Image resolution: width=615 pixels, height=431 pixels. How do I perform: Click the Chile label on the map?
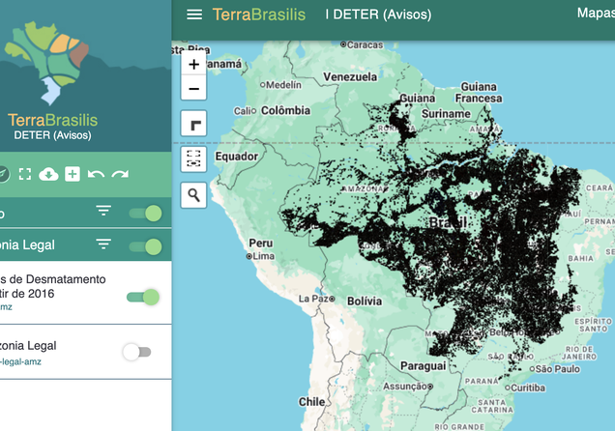coord(311,402)
